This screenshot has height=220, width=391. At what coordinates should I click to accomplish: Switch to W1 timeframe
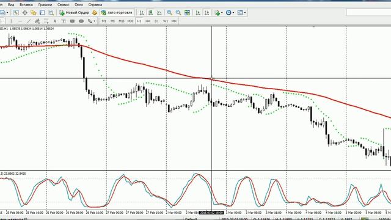[x=166, y=21]
